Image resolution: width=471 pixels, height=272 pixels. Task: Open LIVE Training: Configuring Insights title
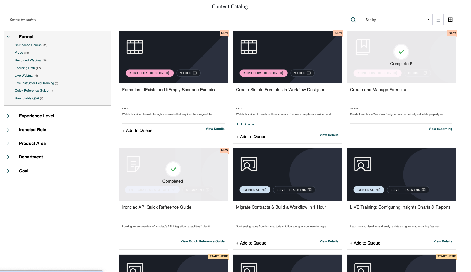[400, 207]
